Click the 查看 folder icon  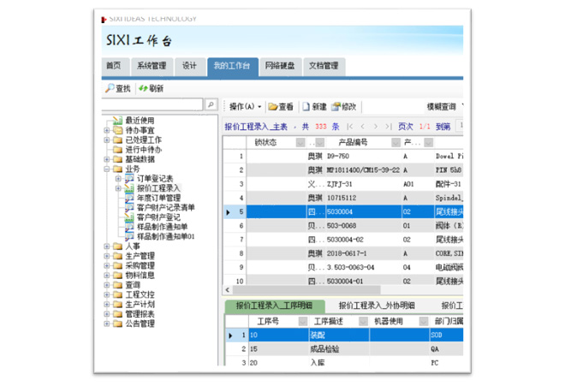273,107
